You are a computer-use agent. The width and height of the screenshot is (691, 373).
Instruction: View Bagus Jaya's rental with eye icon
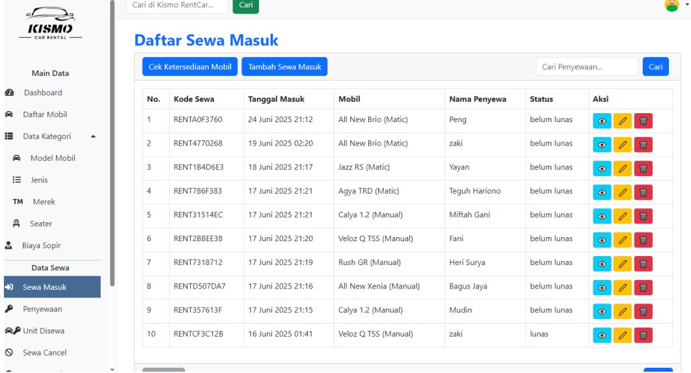pos(602,287)
